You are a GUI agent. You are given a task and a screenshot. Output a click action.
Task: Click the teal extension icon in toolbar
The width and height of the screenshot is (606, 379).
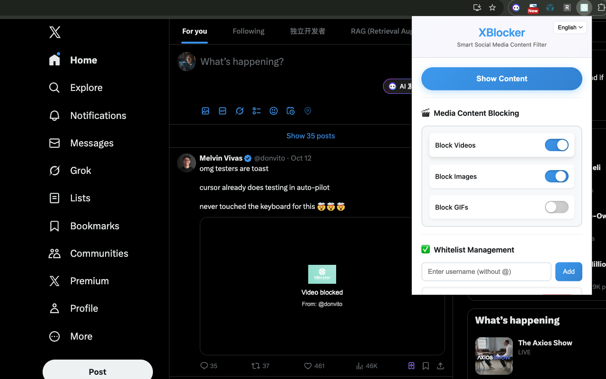coord(550,8)
